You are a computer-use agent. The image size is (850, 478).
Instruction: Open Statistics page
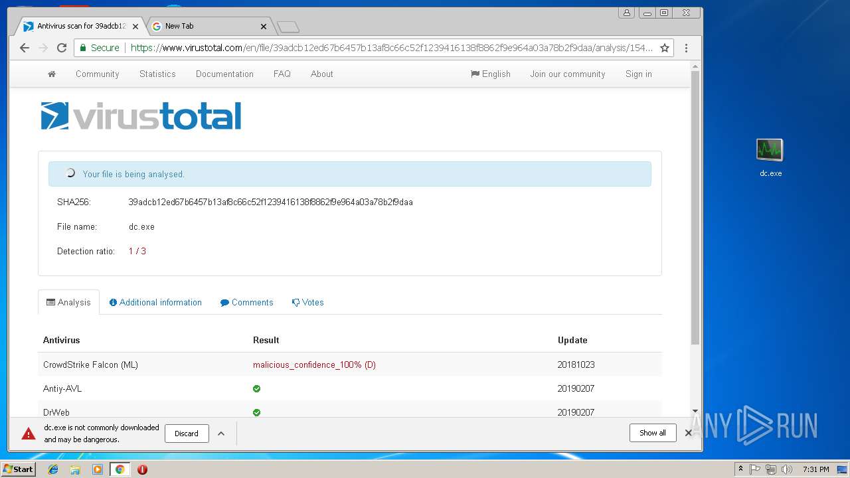tap(157, 74)
